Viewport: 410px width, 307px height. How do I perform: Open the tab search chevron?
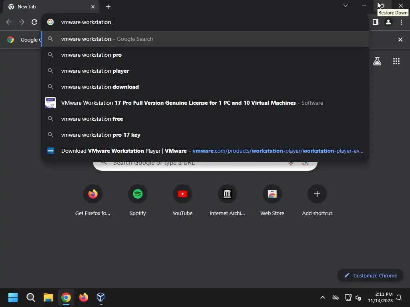pyautogui.click(x=346, y=6)
